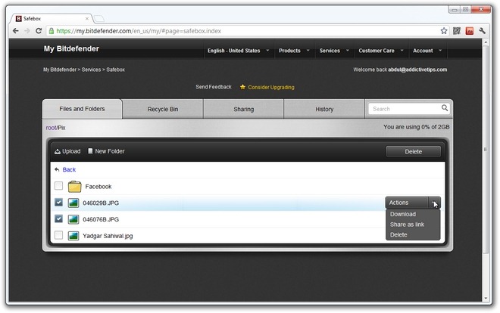Click the 046029B.JPG image icon
500x313 pixels.
tap(73, 203)
